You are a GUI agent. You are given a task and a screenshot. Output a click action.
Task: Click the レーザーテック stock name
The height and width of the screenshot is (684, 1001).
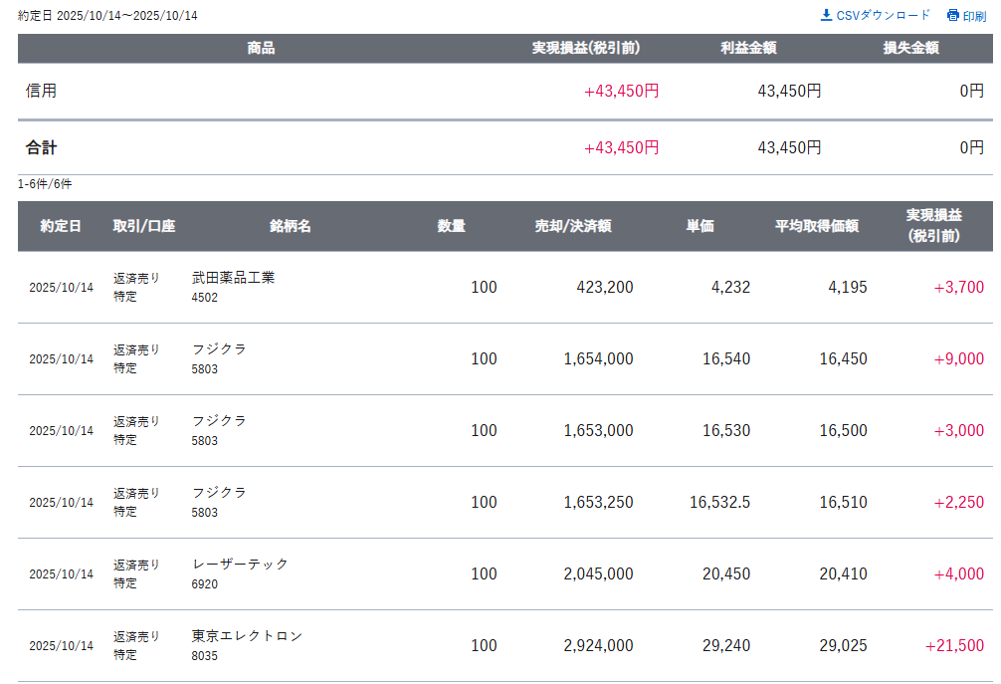[x=240, y=564]
